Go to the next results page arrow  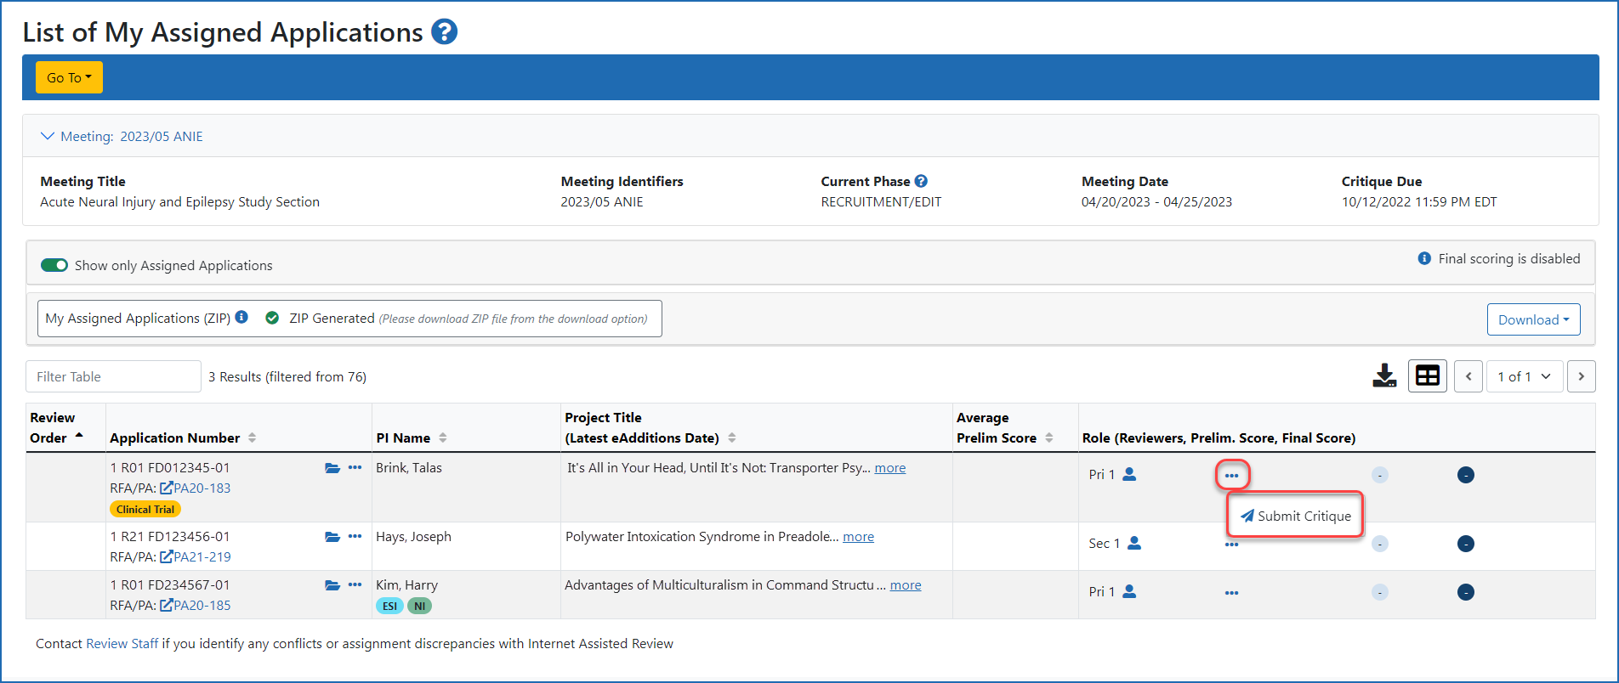1581,376
